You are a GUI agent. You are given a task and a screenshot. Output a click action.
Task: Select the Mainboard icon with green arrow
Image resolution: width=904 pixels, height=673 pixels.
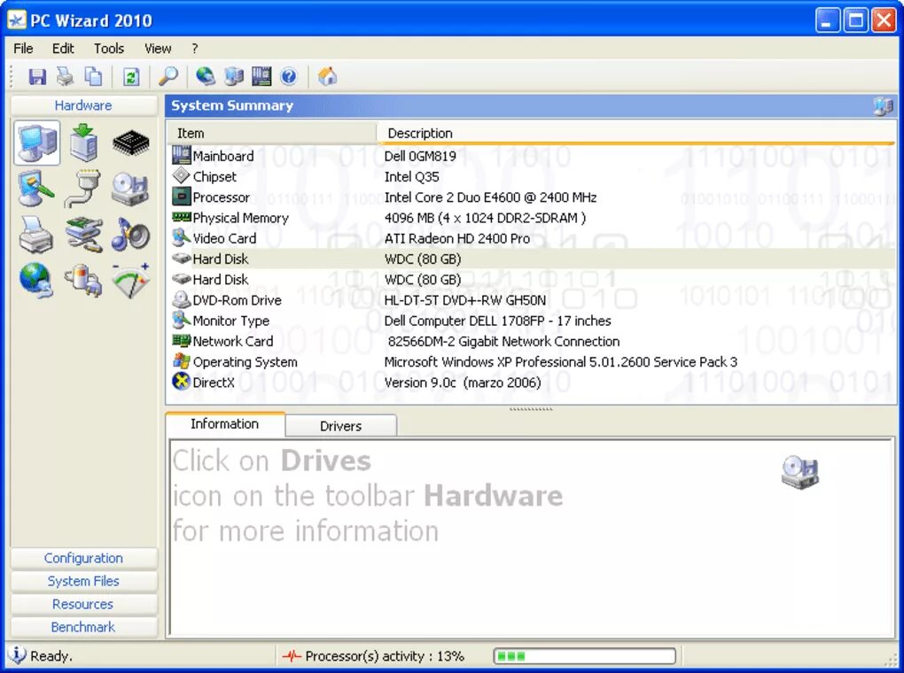[x=83, y=143]
